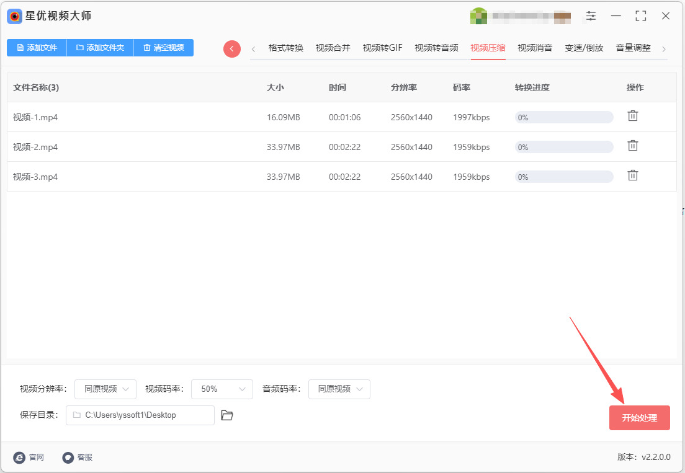This screenshot has height=473, width=685.
Task: Switch to 视频合并 tab
Action: pyautogui.click(x=333, y=48)
